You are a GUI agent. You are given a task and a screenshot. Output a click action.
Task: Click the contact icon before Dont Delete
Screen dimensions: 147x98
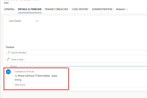click(x=36, y=76)
